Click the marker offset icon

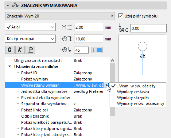coord(123,28)
